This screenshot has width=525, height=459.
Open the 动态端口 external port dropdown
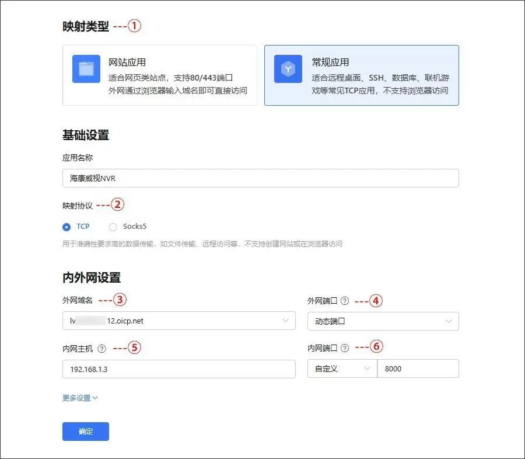(383, 321)
